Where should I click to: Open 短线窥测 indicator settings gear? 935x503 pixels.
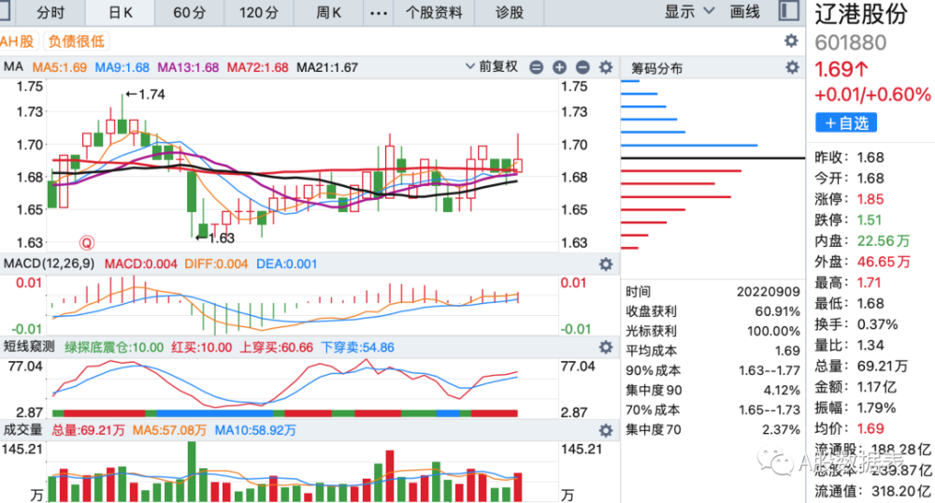(606, 347)
